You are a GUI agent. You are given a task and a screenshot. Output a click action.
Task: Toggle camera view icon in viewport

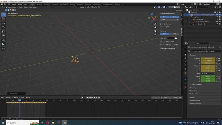(x=155, y=31)
